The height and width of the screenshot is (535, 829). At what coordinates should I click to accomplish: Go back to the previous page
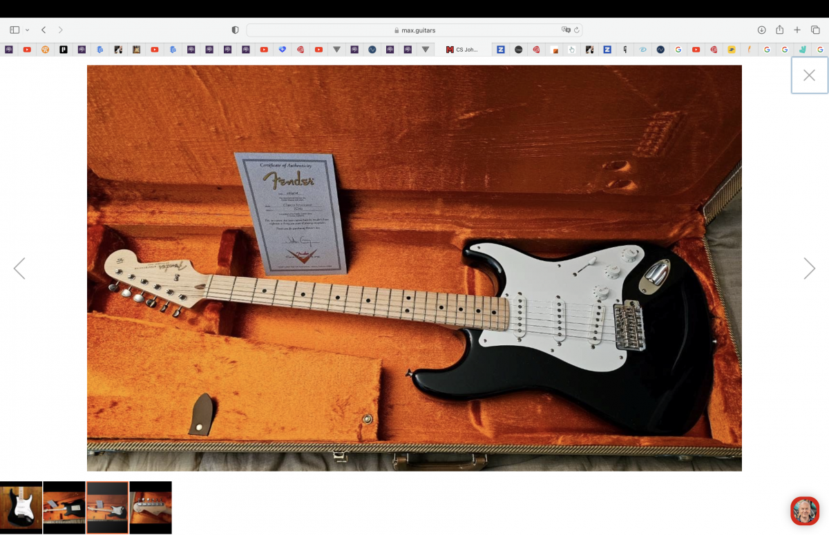pyautogui.click(x=44, y=30)
